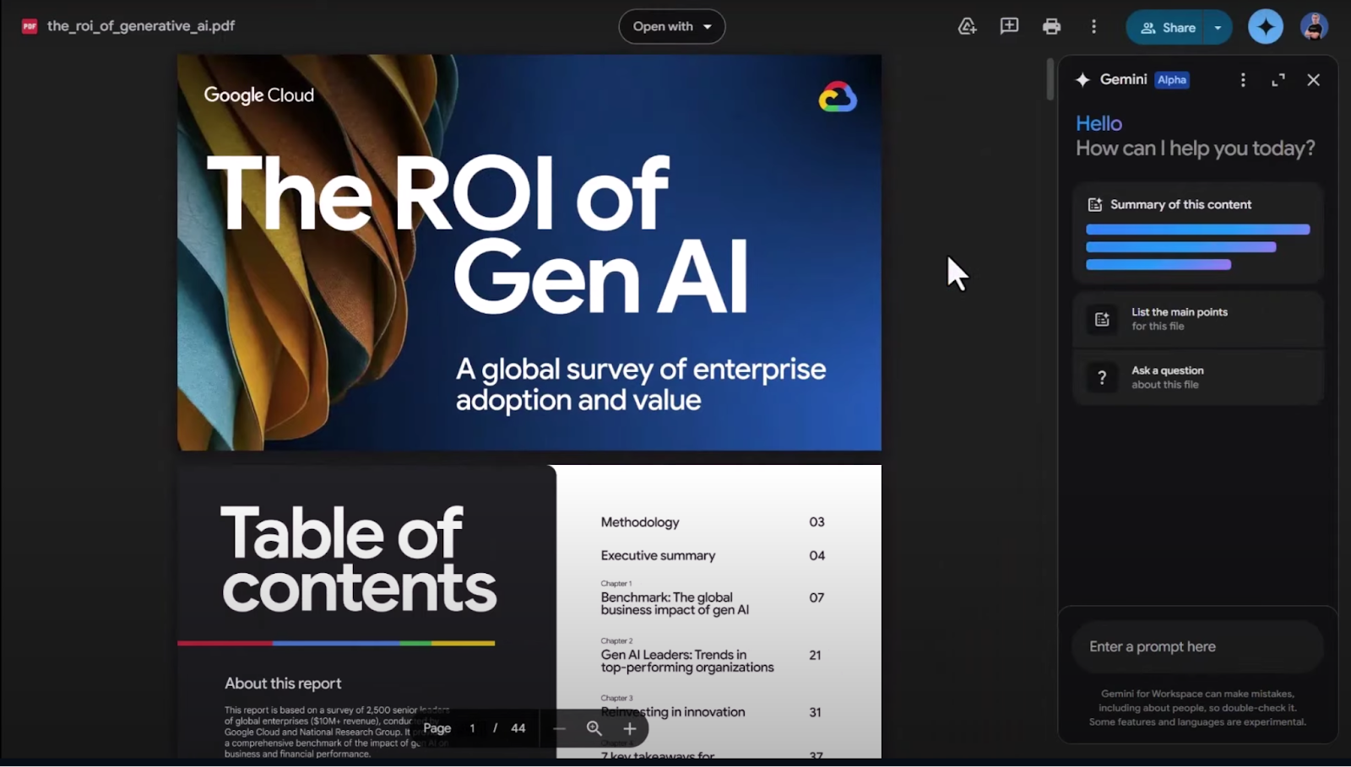Image resolution: width=1351 pixels, height=767 pixels.
Task: Select 'List the main points for this file'
Action: click(1197, 319)
